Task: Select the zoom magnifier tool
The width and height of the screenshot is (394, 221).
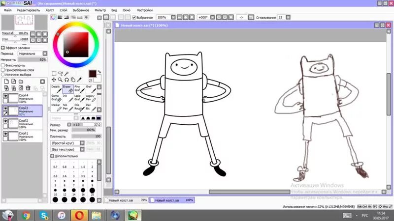Action: [60, 80]
